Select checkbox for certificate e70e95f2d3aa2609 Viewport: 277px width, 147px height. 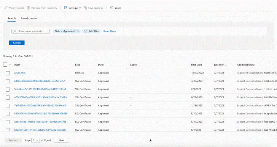tap(8, 97)
